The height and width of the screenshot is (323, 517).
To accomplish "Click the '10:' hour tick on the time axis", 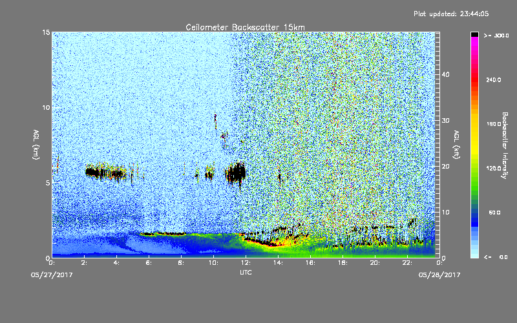I will point(214,263).
